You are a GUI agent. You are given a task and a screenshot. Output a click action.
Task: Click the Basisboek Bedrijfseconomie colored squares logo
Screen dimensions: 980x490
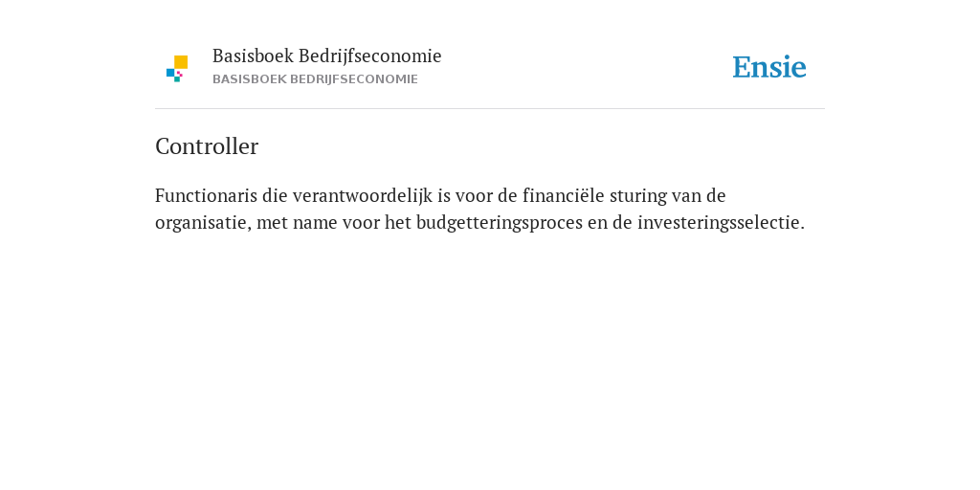pos(177,69)
